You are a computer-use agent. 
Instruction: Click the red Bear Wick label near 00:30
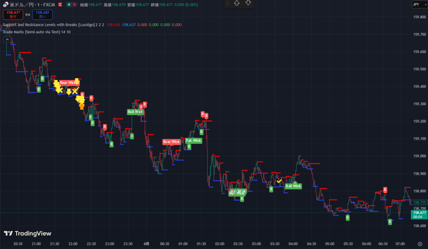[171, 142]
